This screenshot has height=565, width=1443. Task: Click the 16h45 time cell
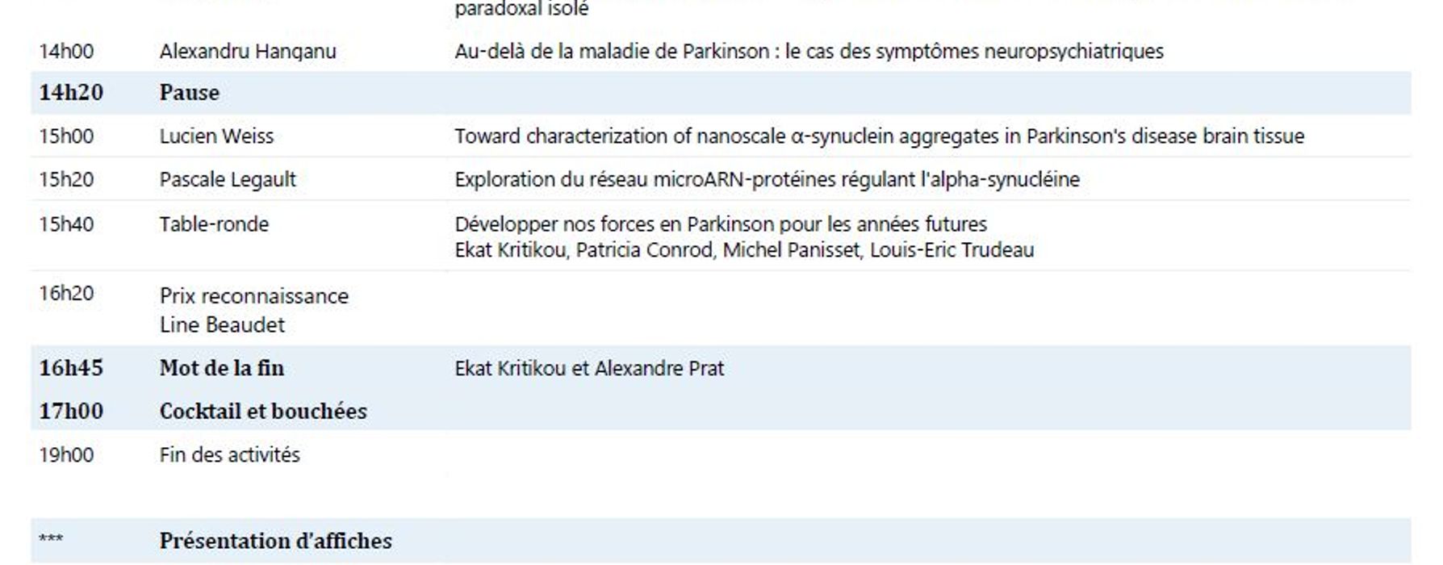click(71, 369)
